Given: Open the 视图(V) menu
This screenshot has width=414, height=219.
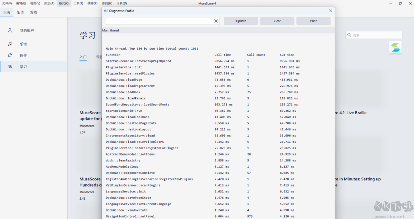Looking at the screenshot, I should pos(35,3).
